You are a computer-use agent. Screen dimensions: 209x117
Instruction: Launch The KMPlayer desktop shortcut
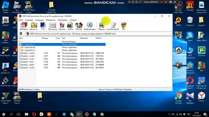point(190,98)
